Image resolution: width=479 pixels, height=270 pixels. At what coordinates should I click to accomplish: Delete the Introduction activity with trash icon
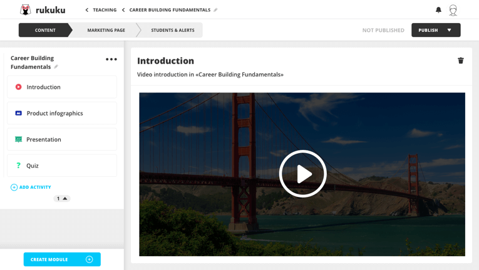coord(461,61)
